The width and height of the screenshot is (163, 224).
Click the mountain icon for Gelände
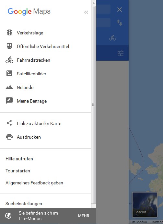click(9, 87)
